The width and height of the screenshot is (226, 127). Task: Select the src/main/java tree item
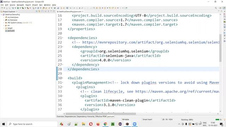13,17
